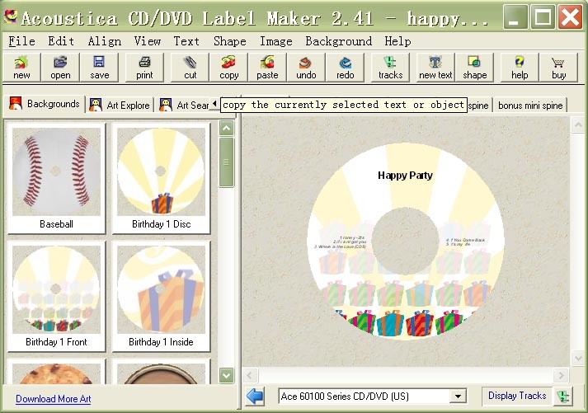Paste using the paste toolbar icon
Screen dimensions: 588x413
point(267,67)
